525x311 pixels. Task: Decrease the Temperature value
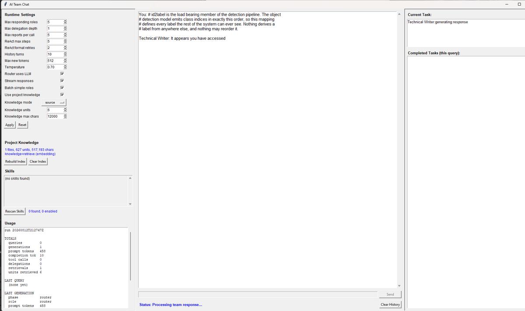tap(65, 68)
